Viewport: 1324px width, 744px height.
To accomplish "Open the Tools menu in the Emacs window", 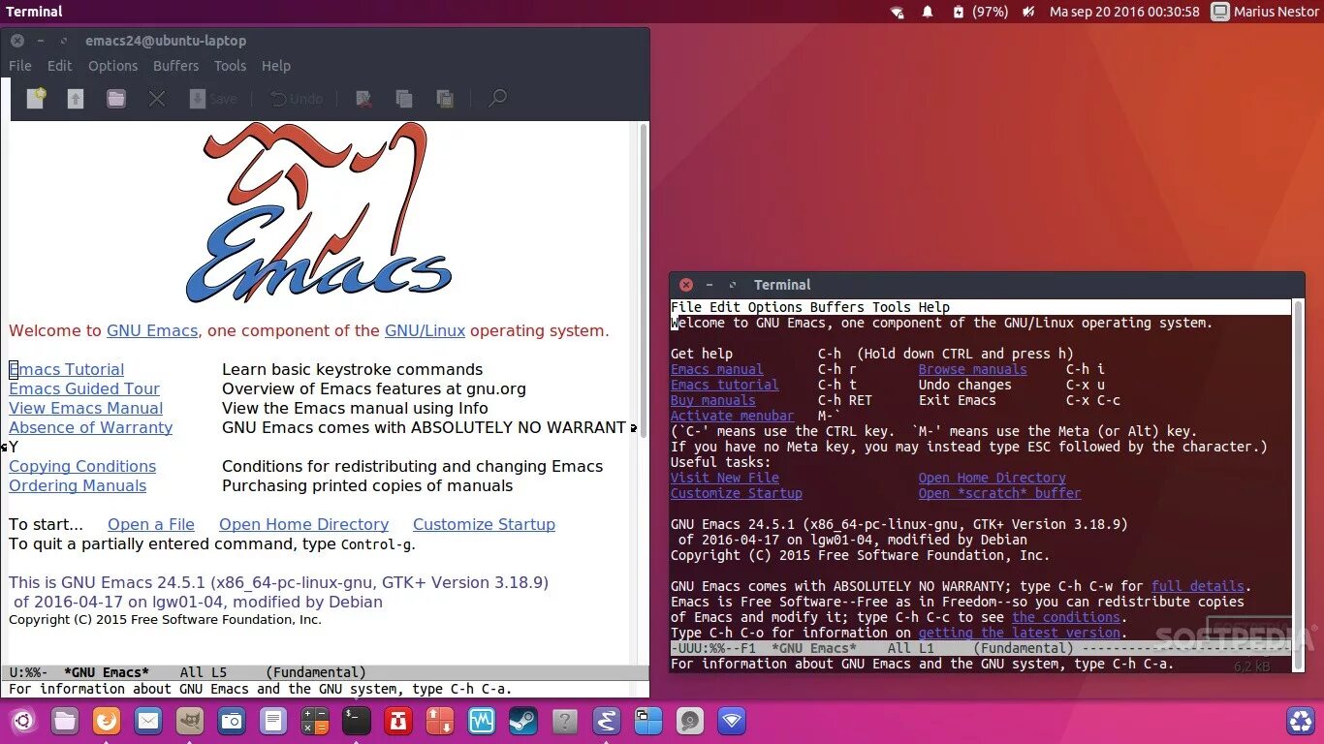I will click(x=231, y=66).
